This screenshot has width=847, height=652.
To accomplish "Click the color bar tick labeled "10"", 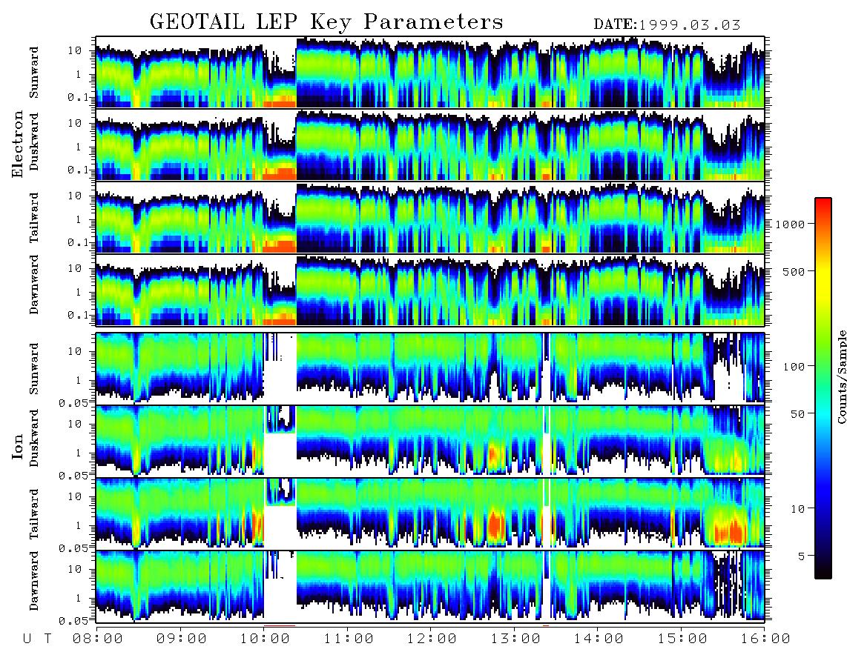I will (x=797, y=509).
